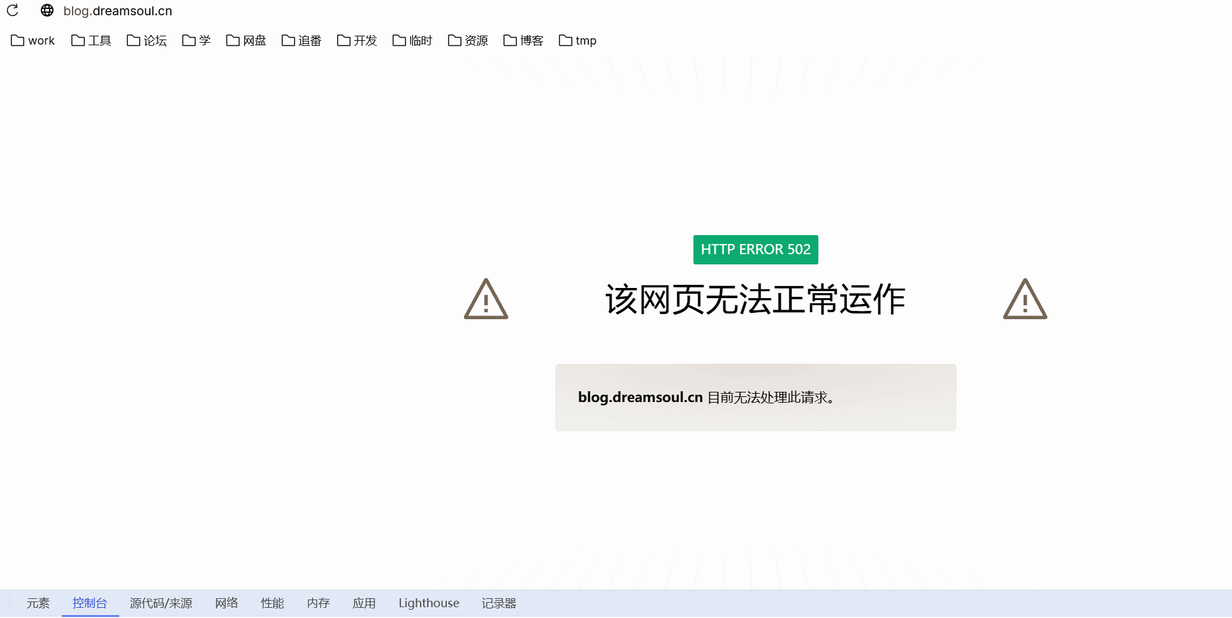Viewport: 1232px width, 618px height.
Task: Open the tmp bookmark folder
Action: click(x=577, y=41)
